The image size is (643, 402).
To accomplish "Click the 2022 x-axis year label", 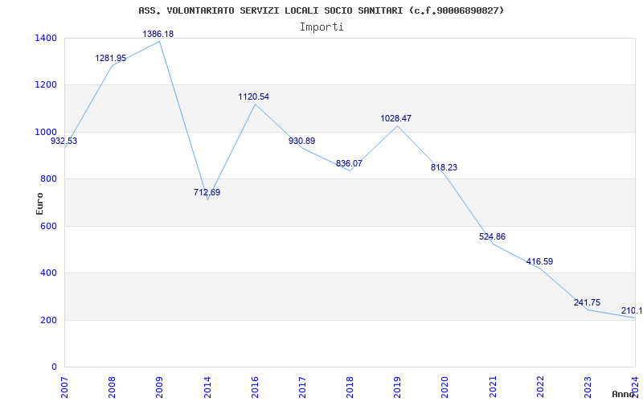I will point(540,387).
